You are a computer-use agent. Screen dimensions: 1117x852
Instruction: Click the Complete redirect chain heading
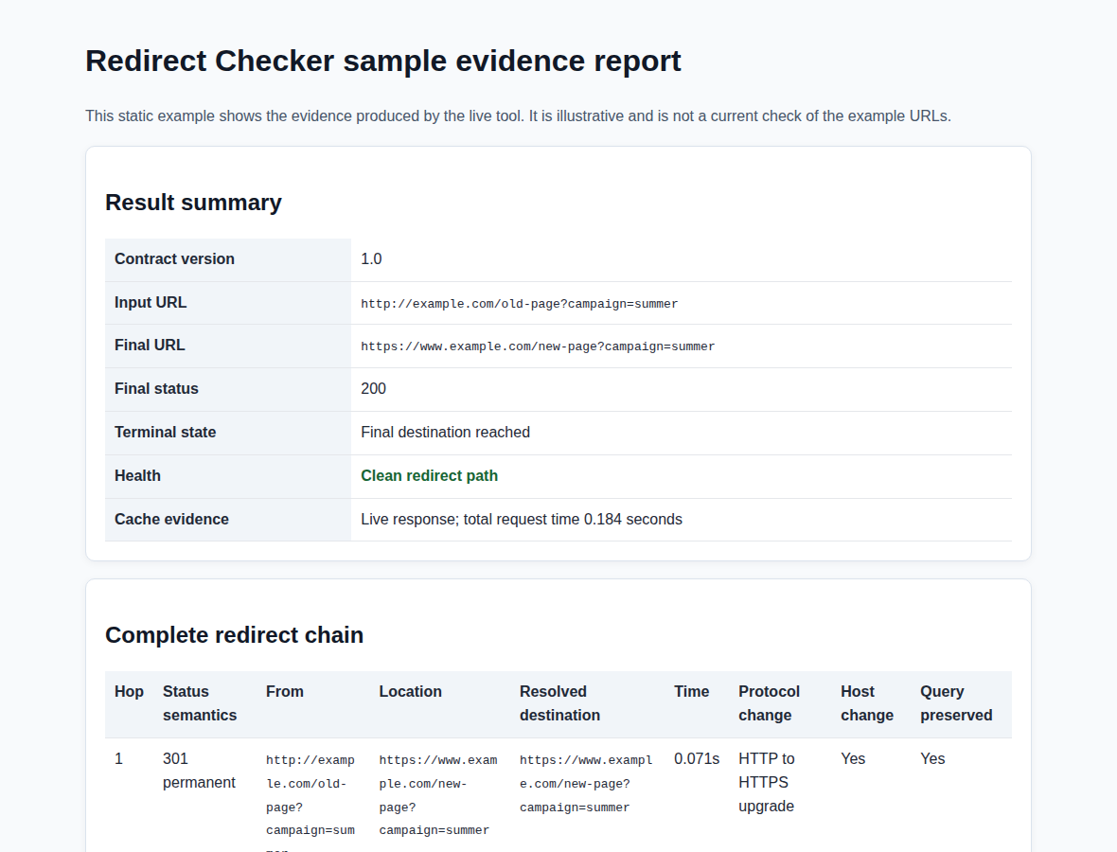(235, 634)
